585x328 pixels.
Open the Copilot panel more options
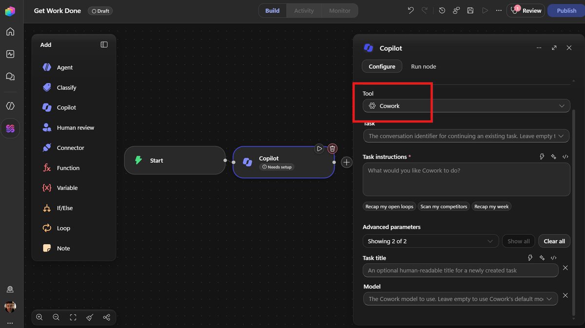tap(539, 48)
